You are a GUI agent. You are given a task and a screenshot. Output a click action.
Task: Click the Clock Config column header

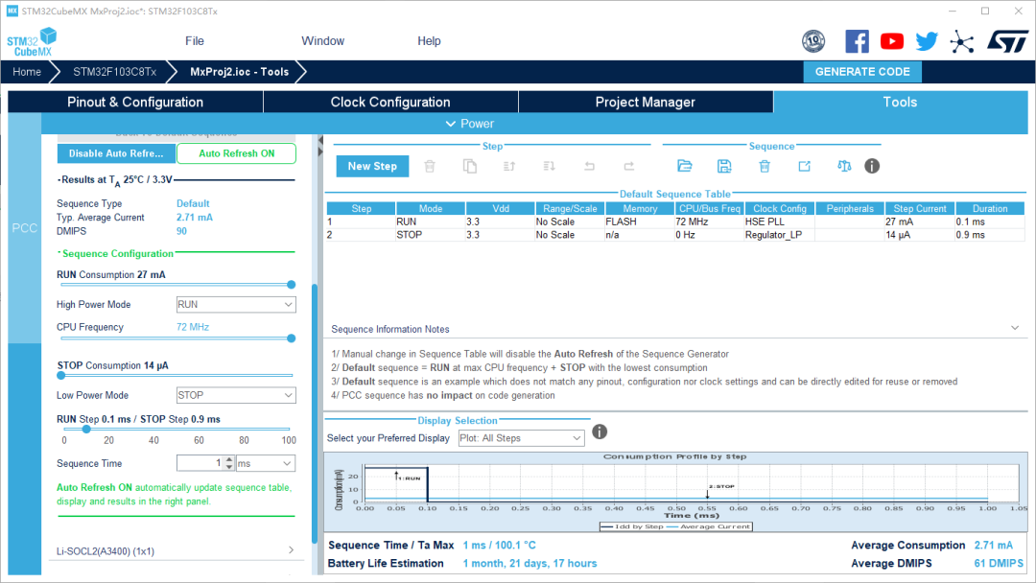click(780, 209)
